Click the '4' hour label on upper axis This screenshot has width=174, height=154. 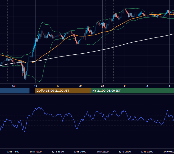pyautogui.click(x=169, y=86)
